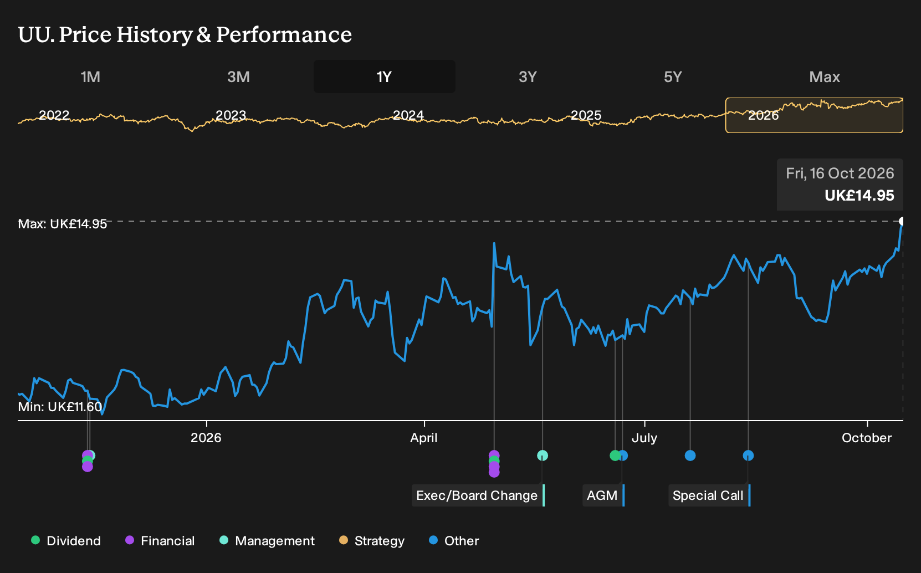The image size is (921, 573).
Task: Click the 2022 label in the overview chart
Action: click(54, 115)
